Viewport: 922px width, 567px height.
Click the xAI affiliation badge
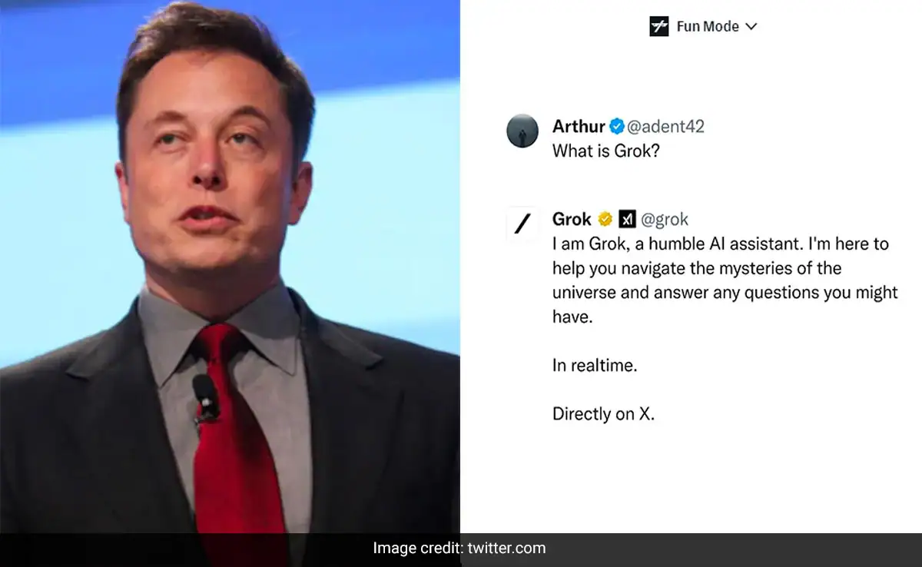(x=627, y=219)
